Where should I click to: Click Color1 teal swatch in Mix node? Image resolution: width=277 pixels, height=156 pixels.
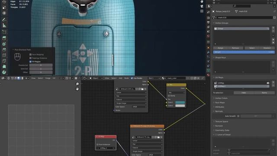(x=180, y=102)
